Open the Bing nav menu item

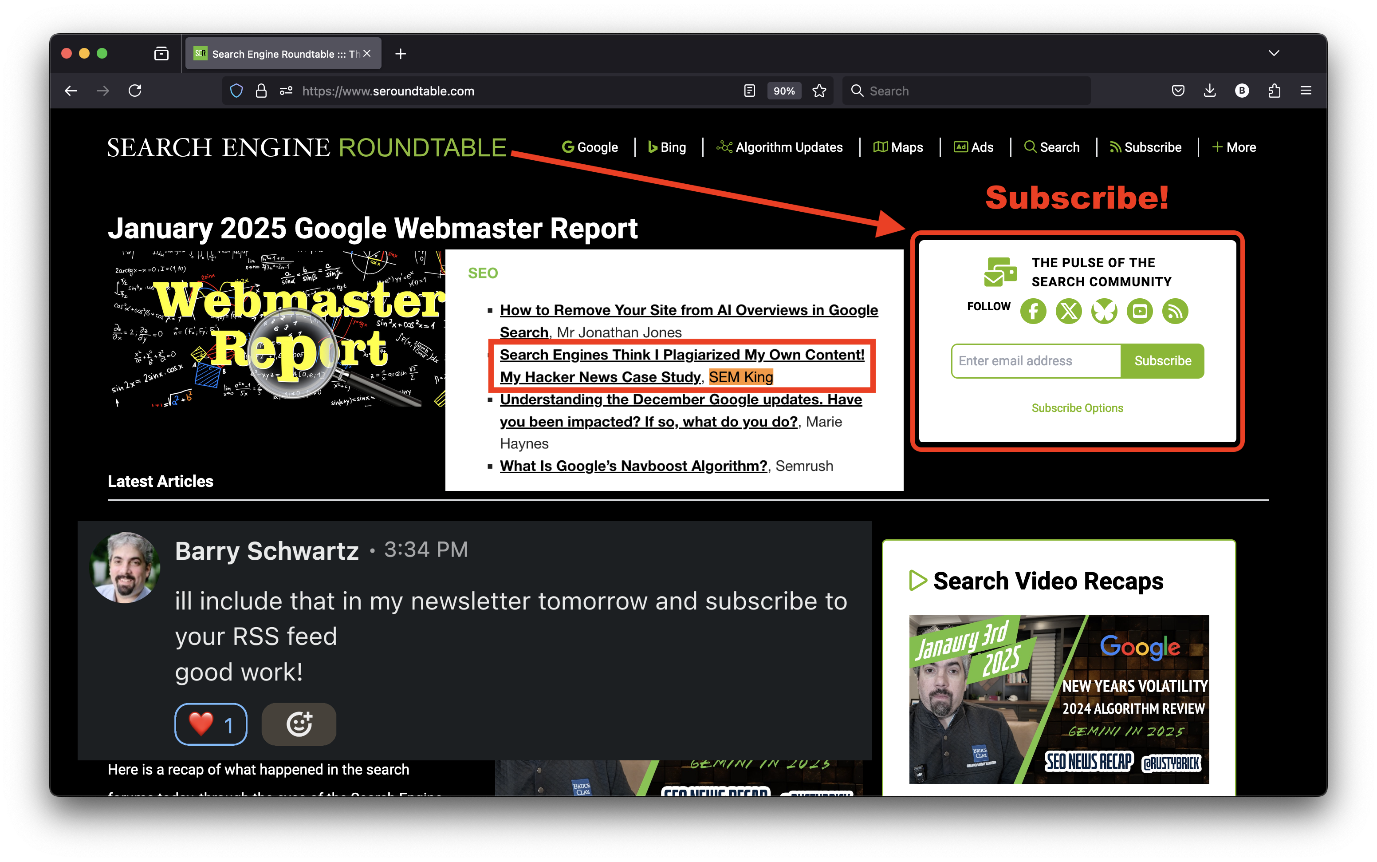coord(667,147)
